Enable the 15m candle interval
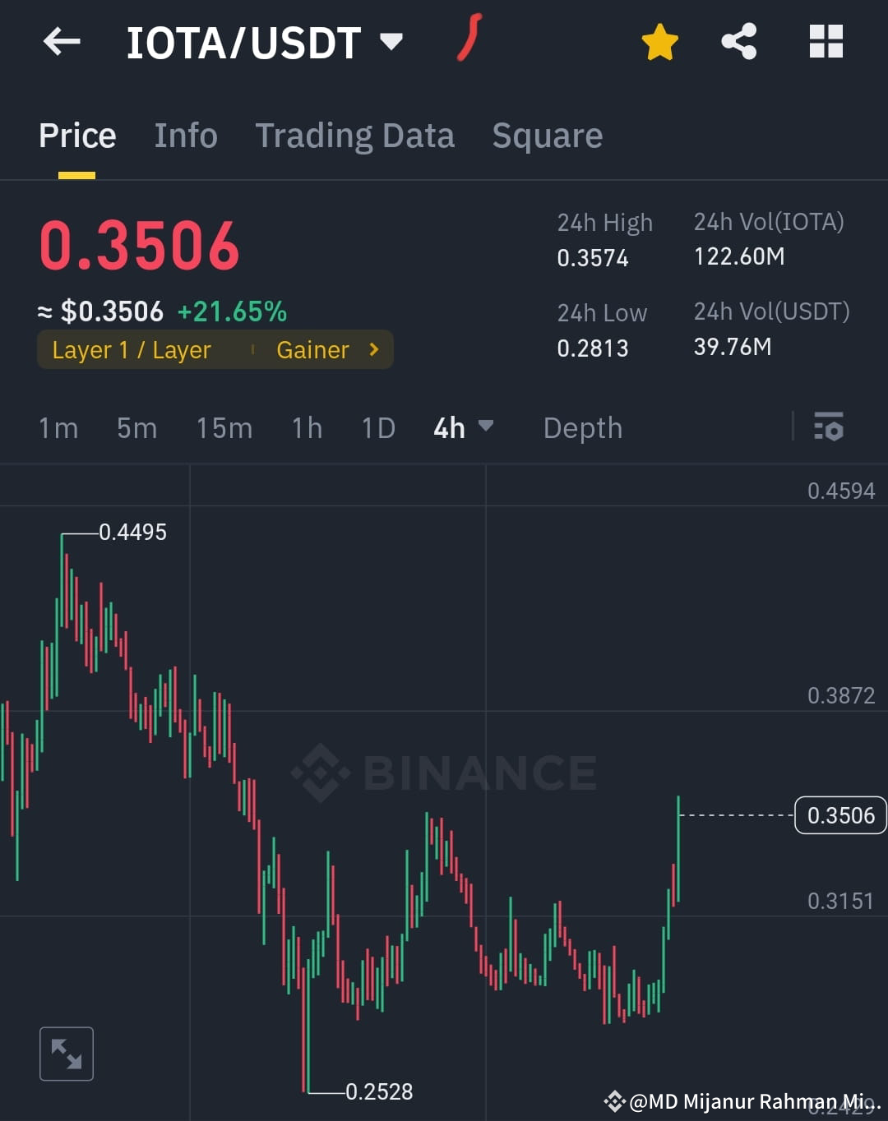888x1121 pixels. tap(224, 427)
